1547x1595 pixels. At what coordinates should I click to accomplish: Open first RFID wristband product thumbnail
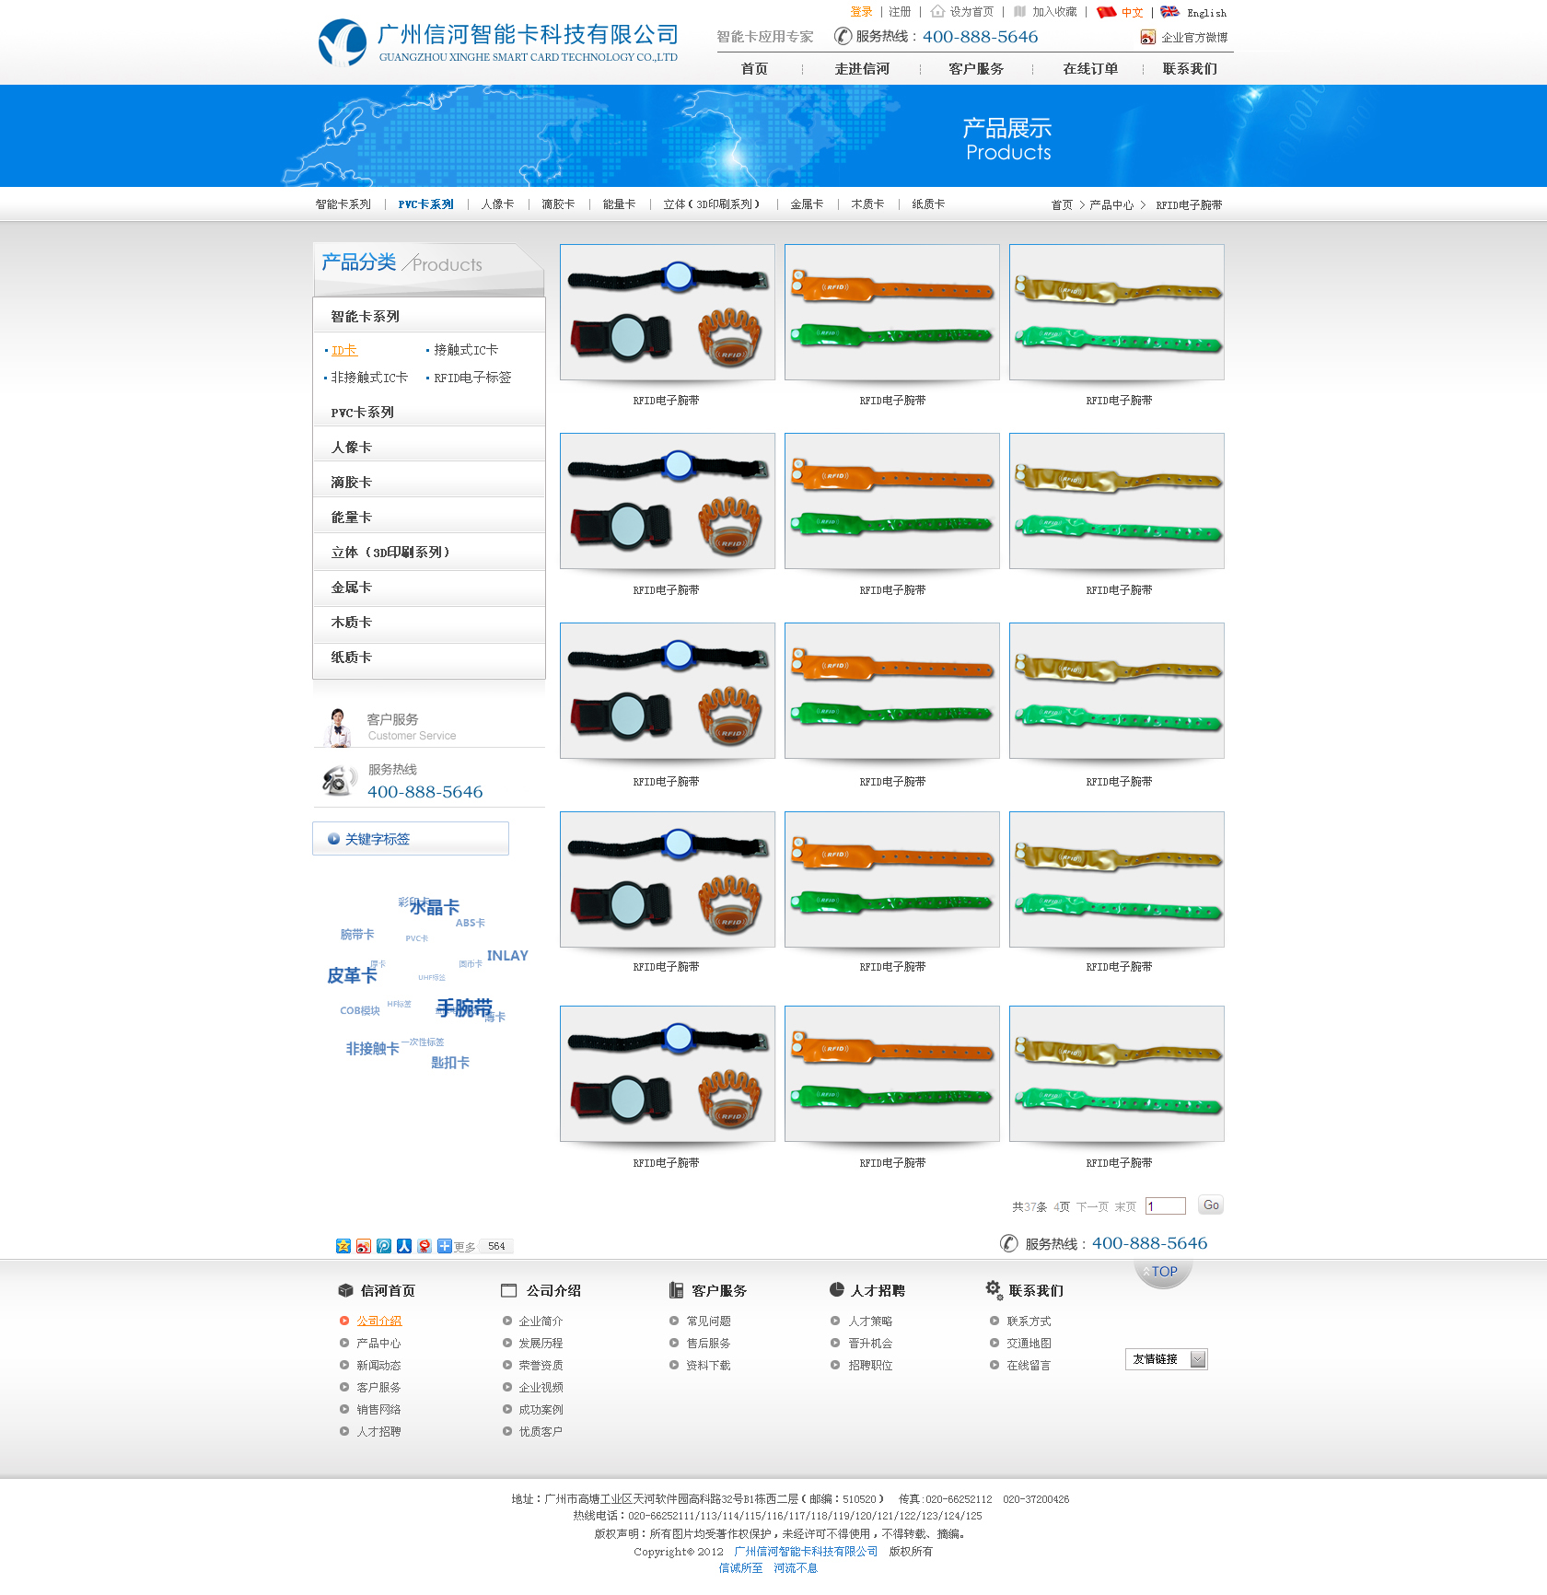pyautogui.click(x=667, y=312)
